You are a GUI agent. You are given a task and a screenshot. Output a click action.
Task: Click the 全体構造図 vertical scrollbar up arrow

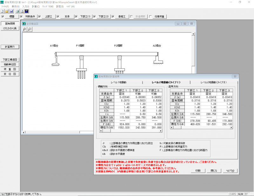(193, 34)
